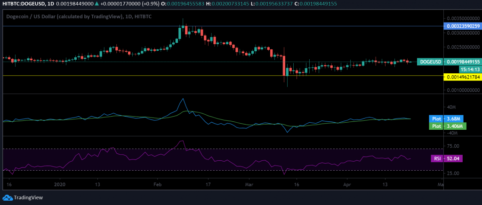Click the 75.00 RSI axis tick
This screenshot has height=205, width=482.
click(x=453, y=146)
